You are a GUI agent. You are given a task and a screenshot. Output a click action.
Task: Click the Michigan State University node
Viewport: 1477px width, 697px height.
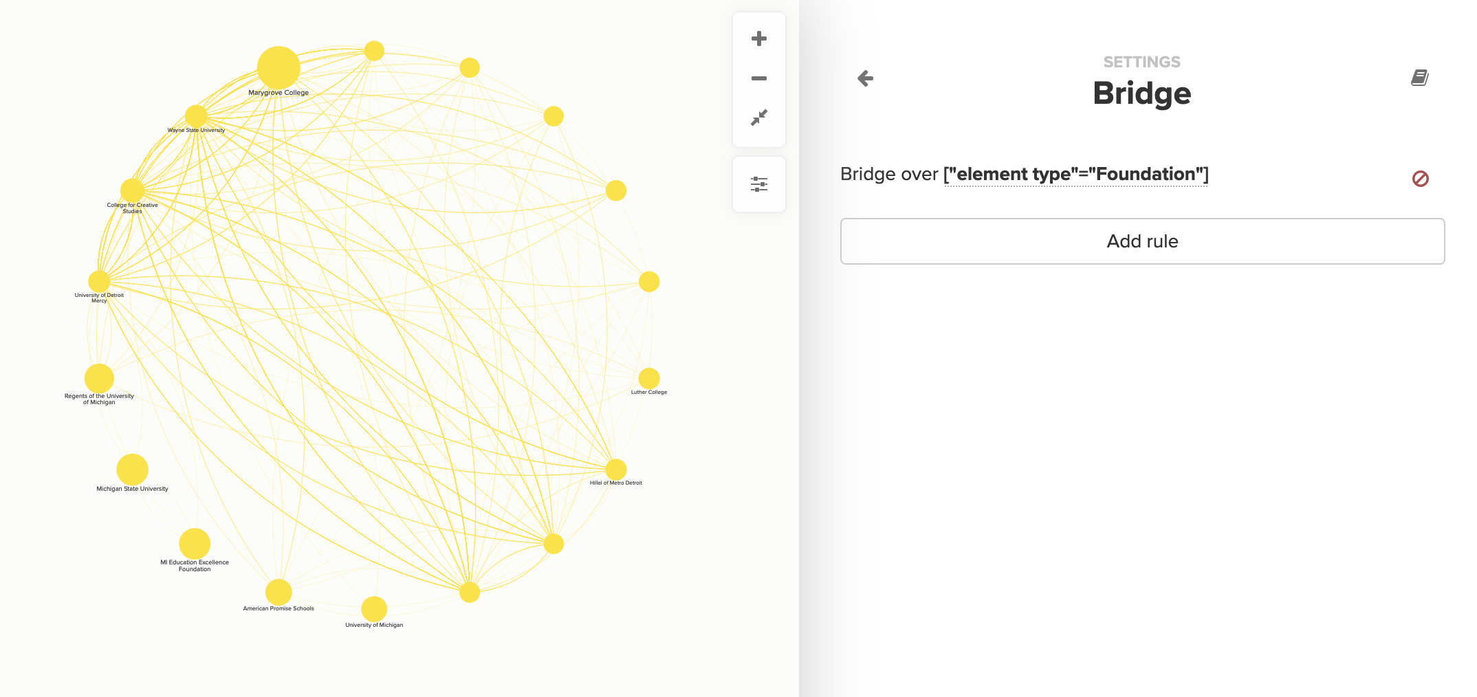coord(133,469)
